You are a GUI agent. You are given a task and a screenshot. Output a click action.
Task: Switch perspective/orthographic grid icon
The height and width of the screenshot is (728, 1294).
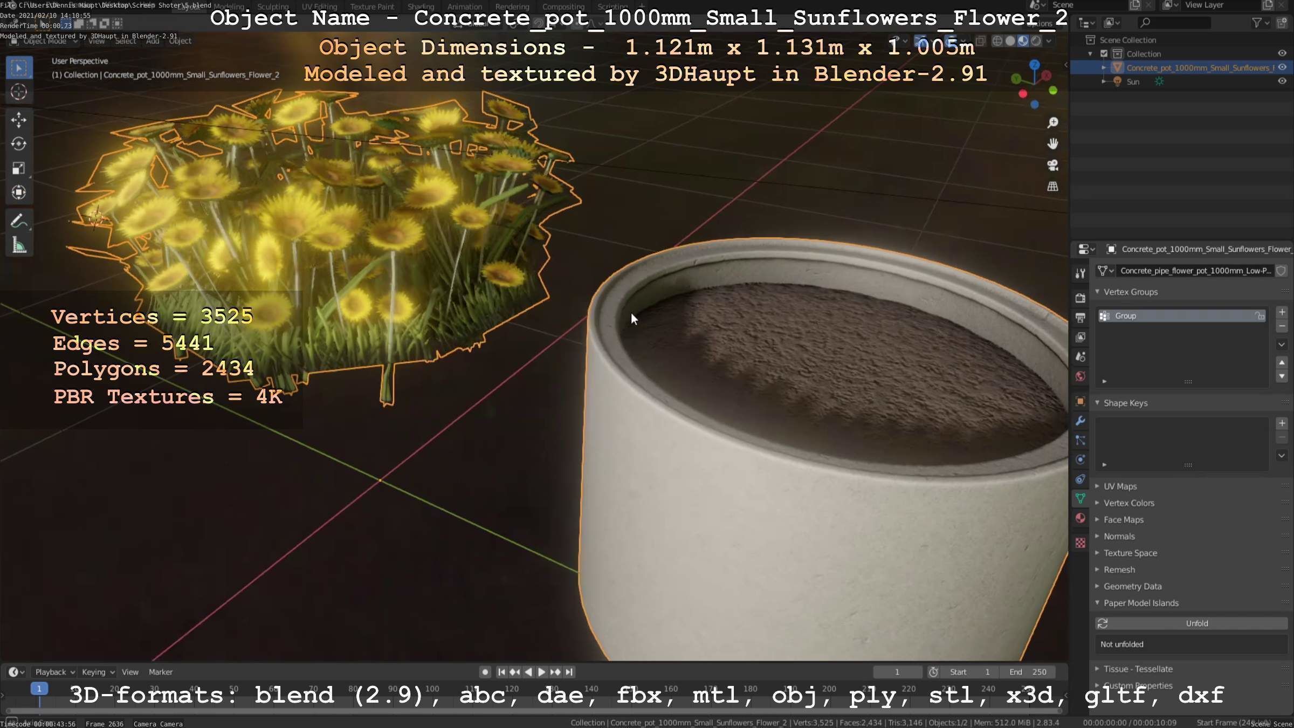(1052, 187)
